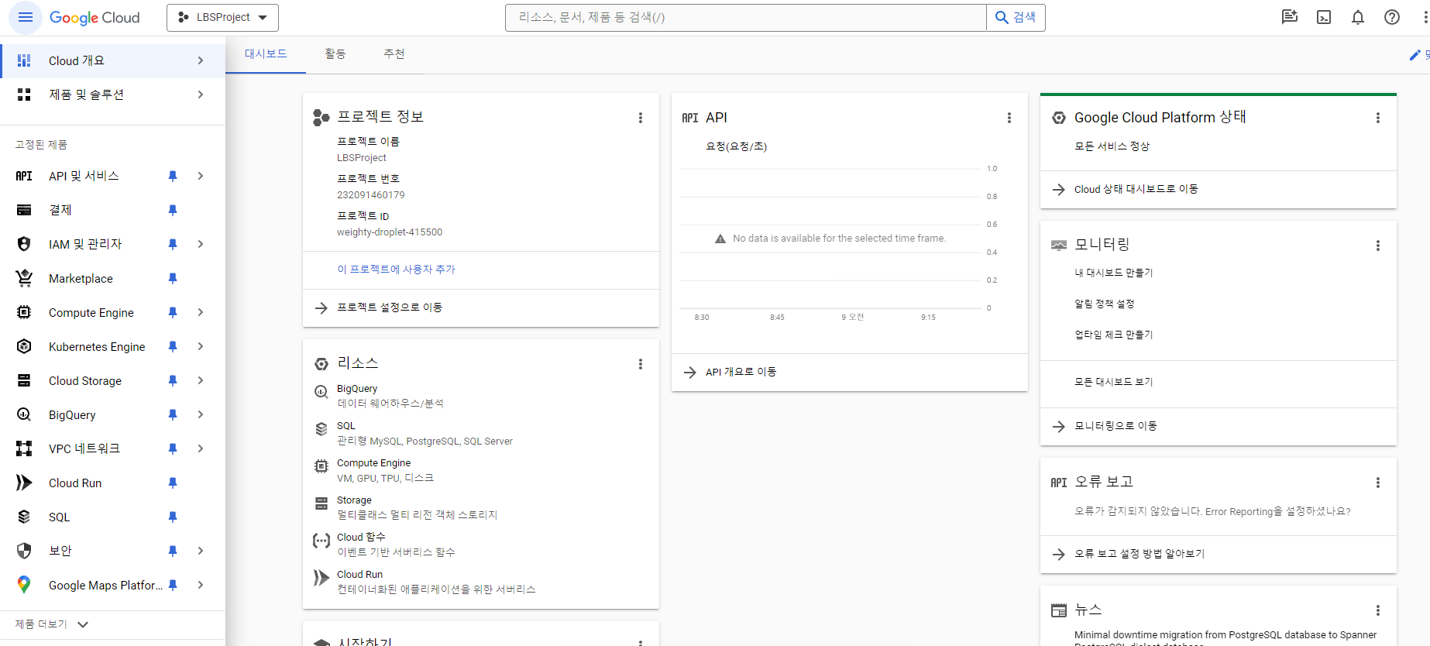Screen dimensions: 1430x646
Task: Open 모니터링 card three-dot menu
Action: point(1378,246)
